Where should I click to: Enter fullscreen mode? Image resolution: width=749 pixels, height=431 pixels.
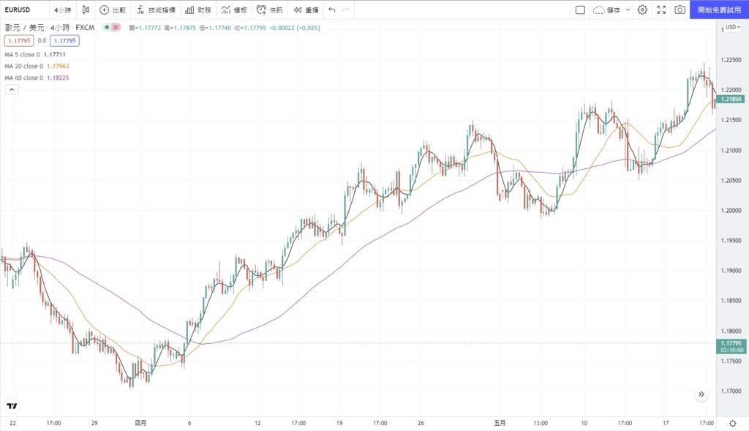tap(661, 10)
